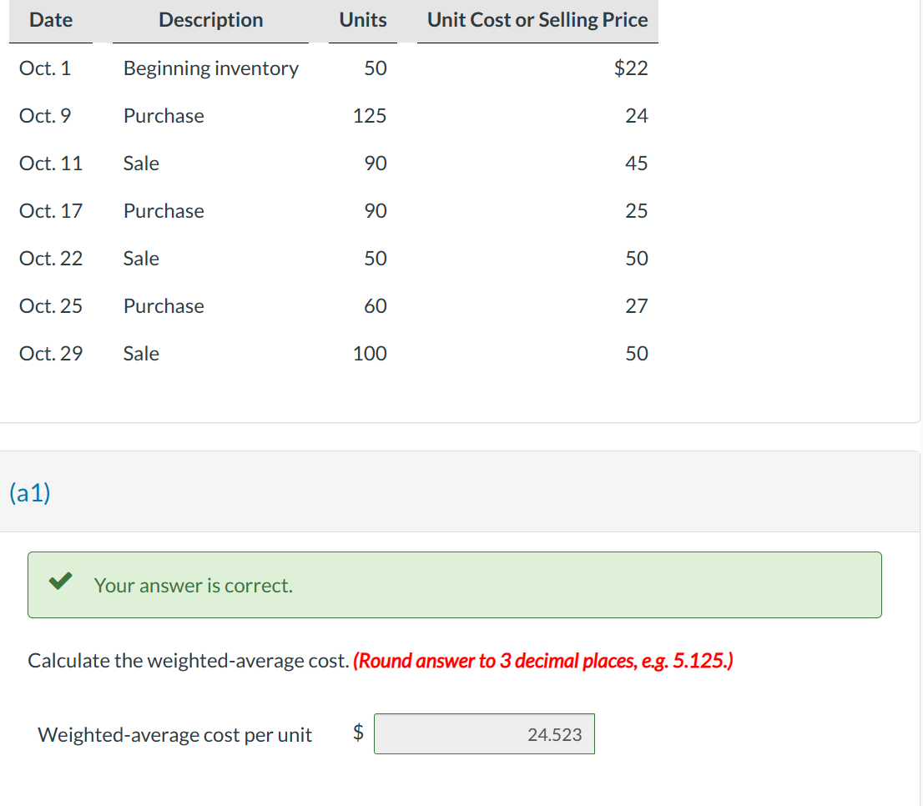This screenshot has height=806, width=923.
Task: Select the Unit Cost or Selling Price header
Action: pos(537,19)
